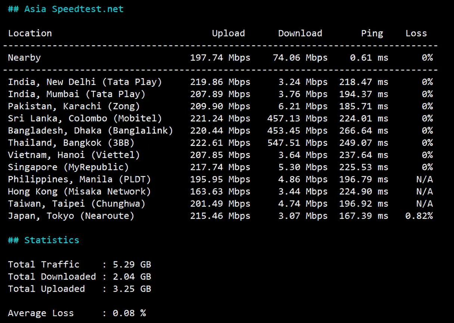454x323 pixels.
Task: Click Manila upload 195.95 Mbps
Action: (220, 179)
